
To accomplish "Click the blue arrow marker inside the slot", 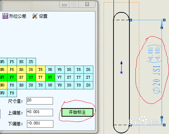I will pos(121,67).
